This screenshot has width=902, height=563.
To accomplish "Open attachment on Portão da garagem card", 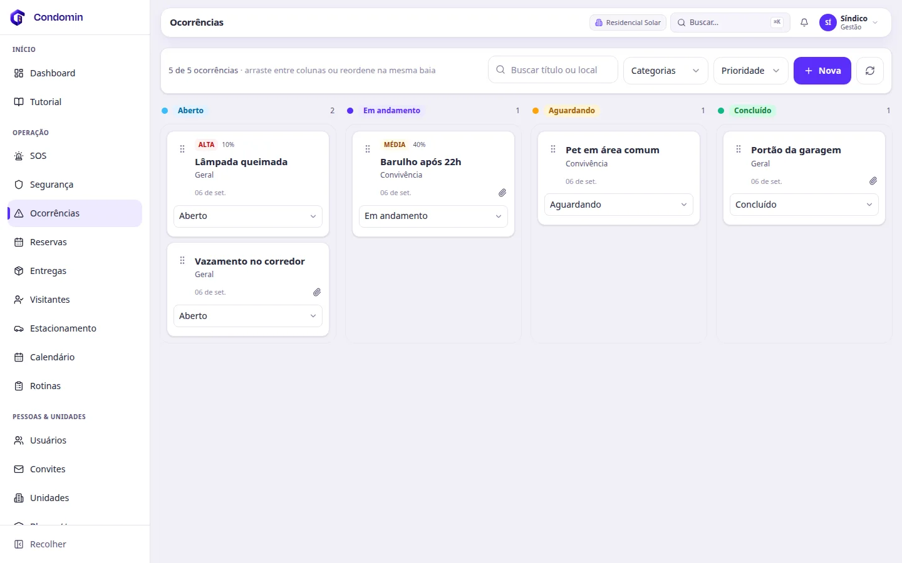I will 873,181.
